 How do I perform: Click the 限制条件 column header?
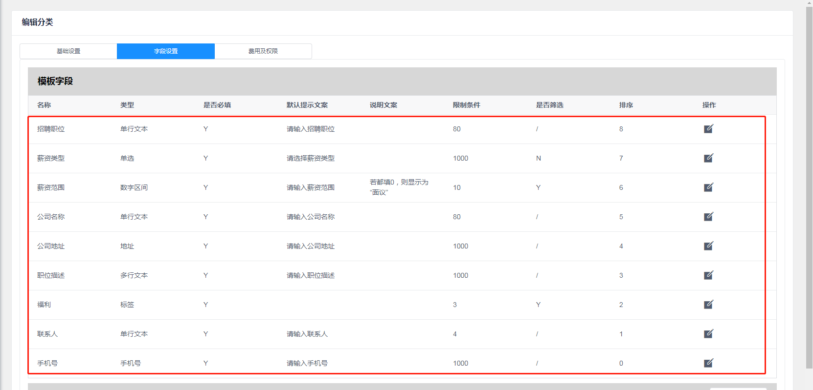(467, 105)
